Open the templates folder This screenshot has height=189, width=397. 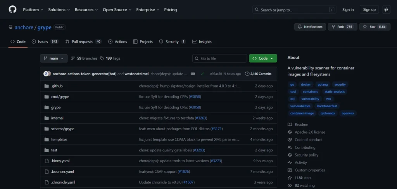59,139
